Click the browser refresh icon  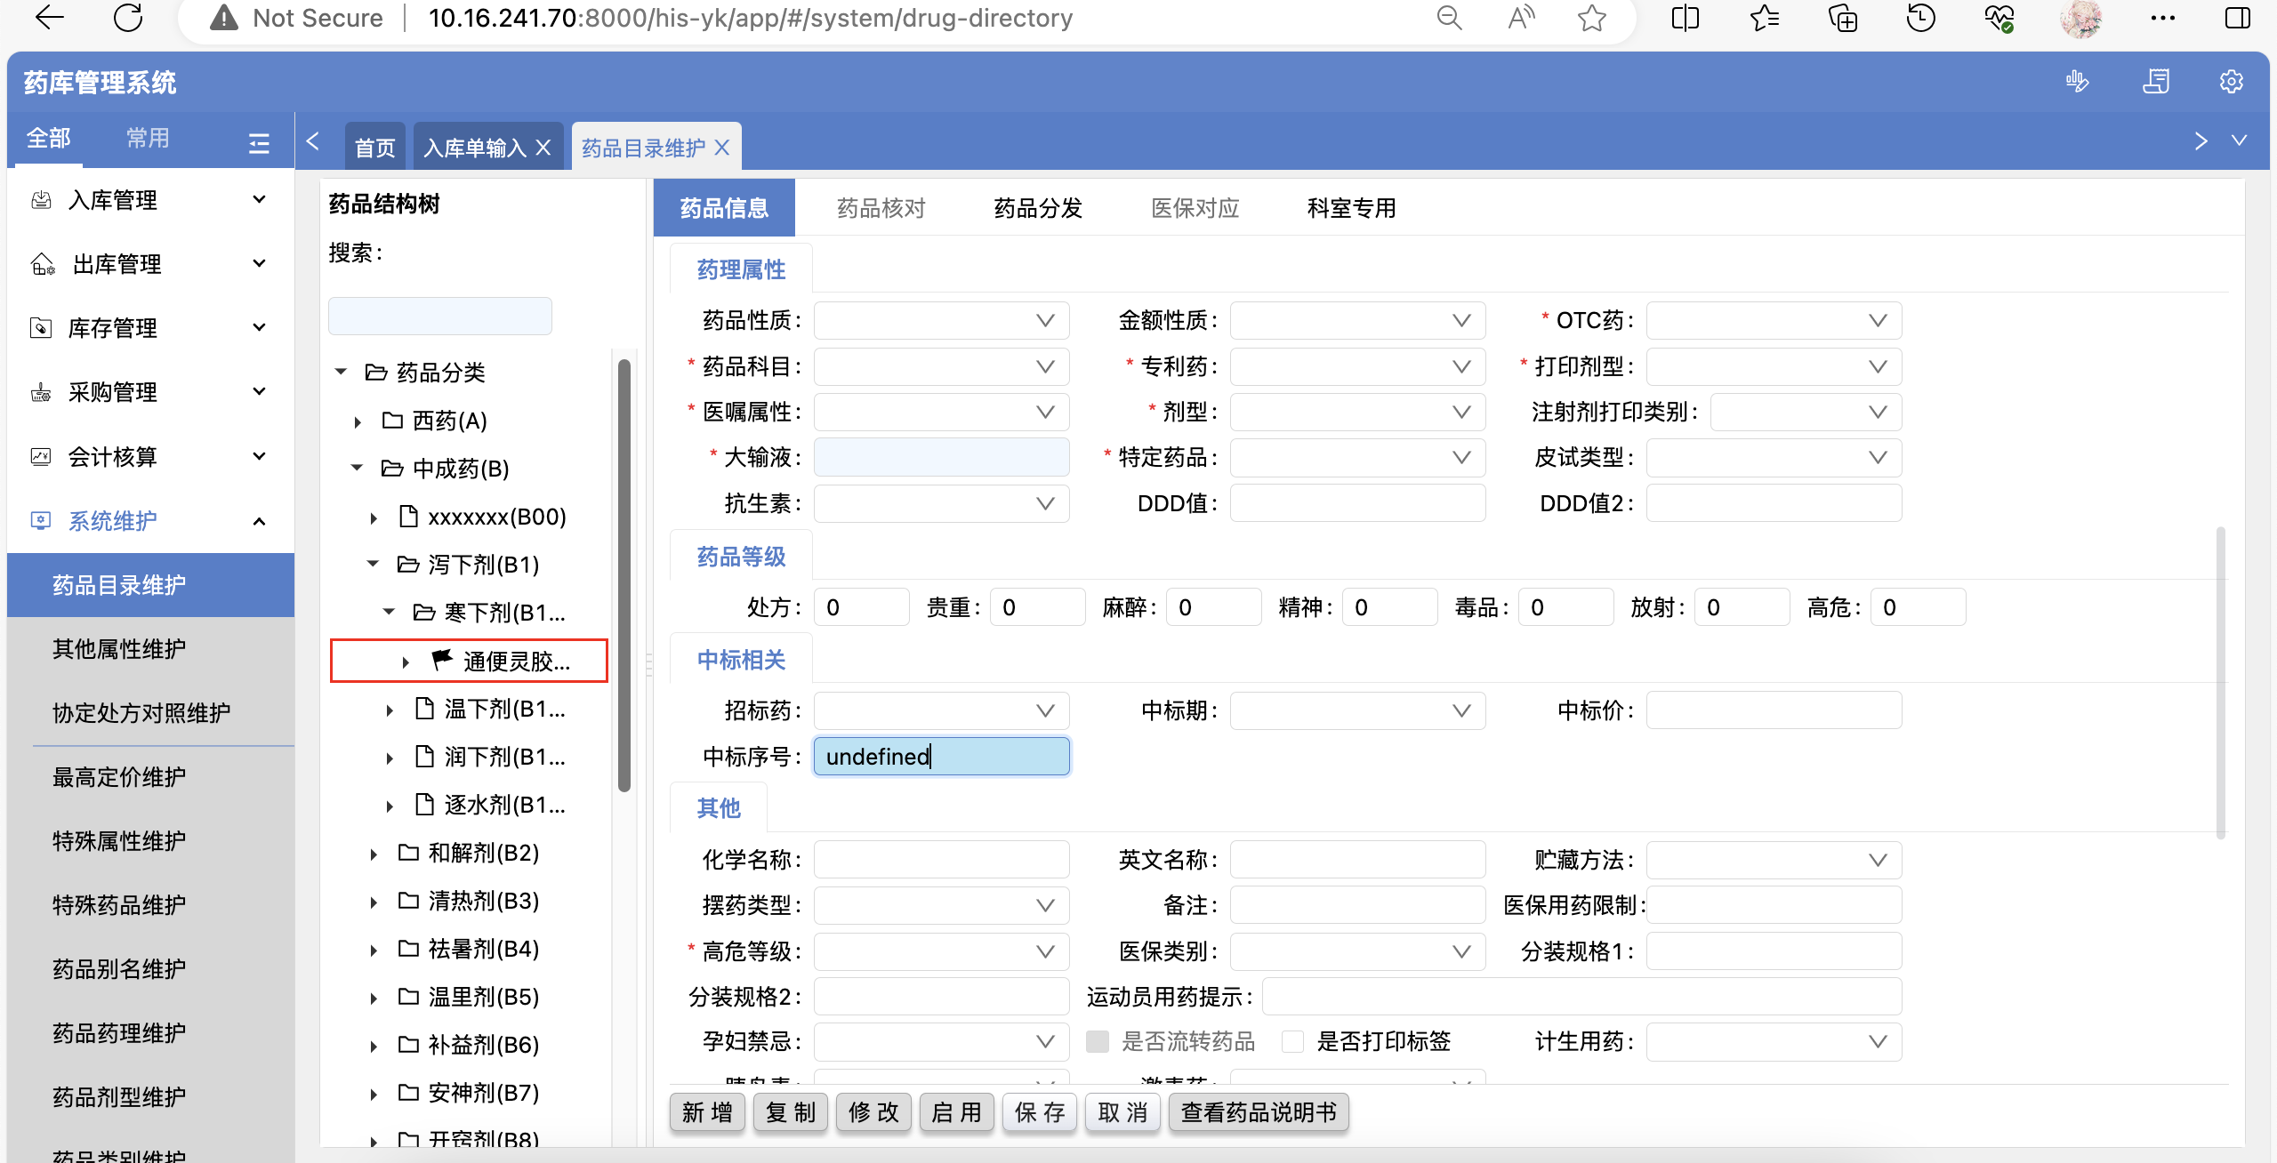(x=128, y=18)
